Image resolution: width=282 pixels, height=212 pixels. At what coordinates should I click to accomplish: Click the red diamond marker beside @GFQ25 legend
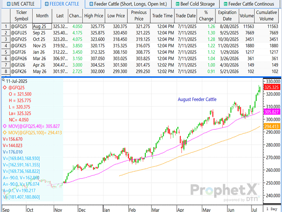(5, 87)
